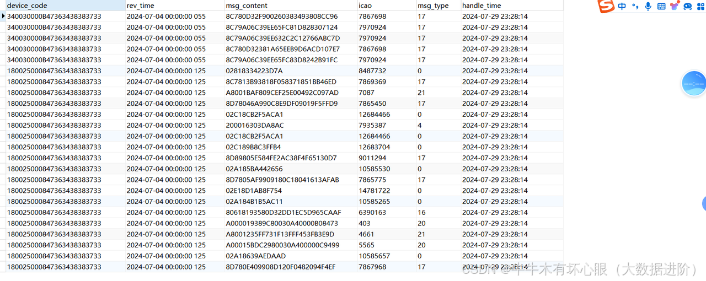Open the IME soft keyboard icon
Viewport: 706px width, 281px height.
[x=661, y=7]
